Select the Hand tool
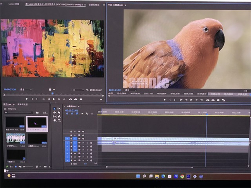The height and width of the screenshot is (188, 251). click(54, 120)
